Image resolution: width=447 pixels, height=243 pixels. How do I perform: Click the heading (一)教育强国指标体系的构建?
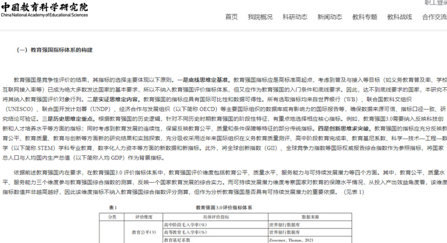55,50
